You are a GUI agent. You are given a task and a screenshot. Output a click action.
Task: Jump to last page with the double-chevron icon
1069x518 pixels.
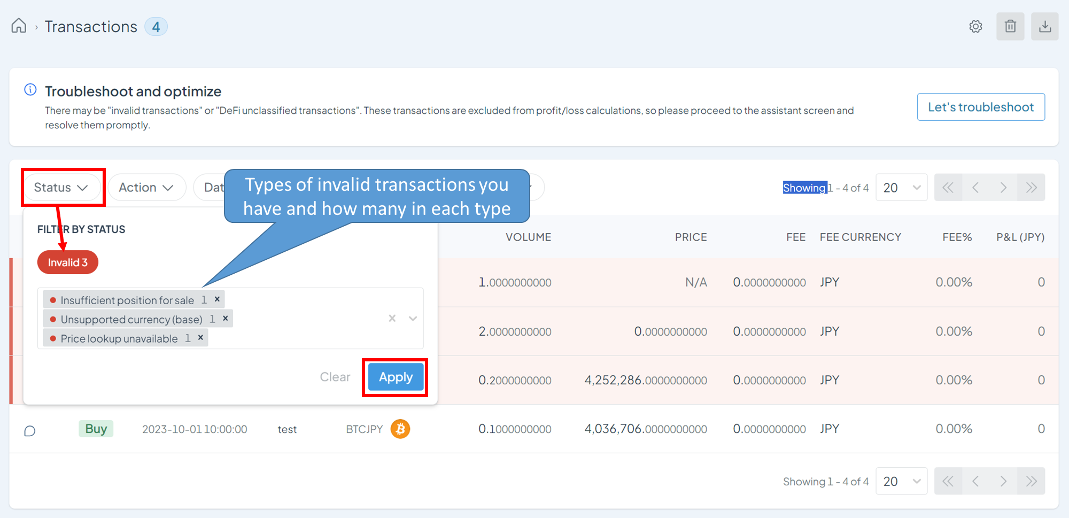(1031, 187)
